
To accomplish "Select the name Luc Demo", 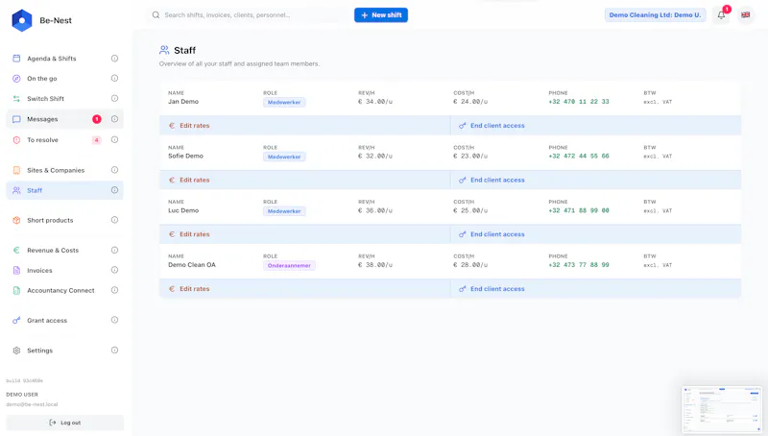I will (183, 210).
